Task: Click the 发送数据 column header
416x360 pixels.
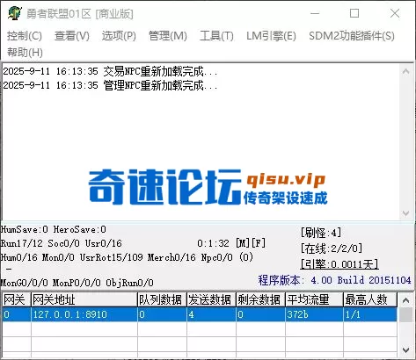Action: click(x=211, y=299)
